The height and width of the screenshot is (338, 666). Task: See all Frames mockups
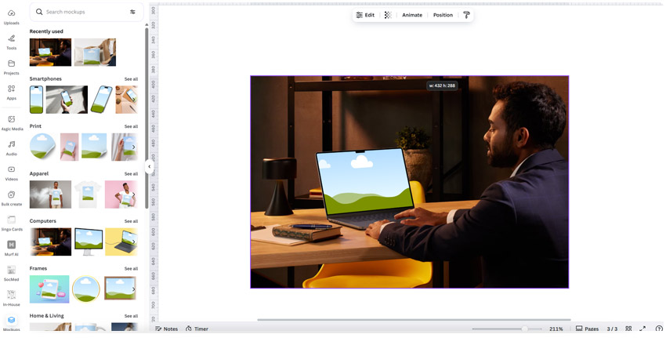(131, 269)
